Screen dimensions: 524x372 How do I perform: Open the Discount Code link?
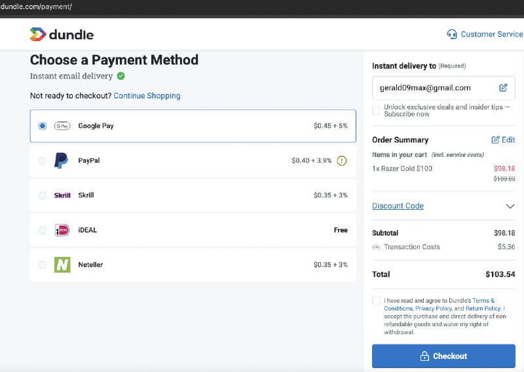coord(398,206)
